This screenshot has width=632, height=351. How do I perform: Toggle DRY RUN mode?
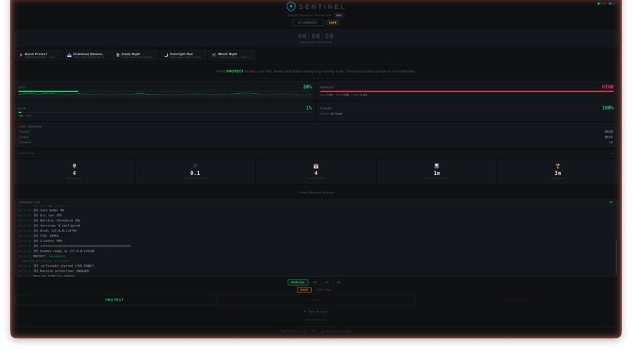coord(324,290)
